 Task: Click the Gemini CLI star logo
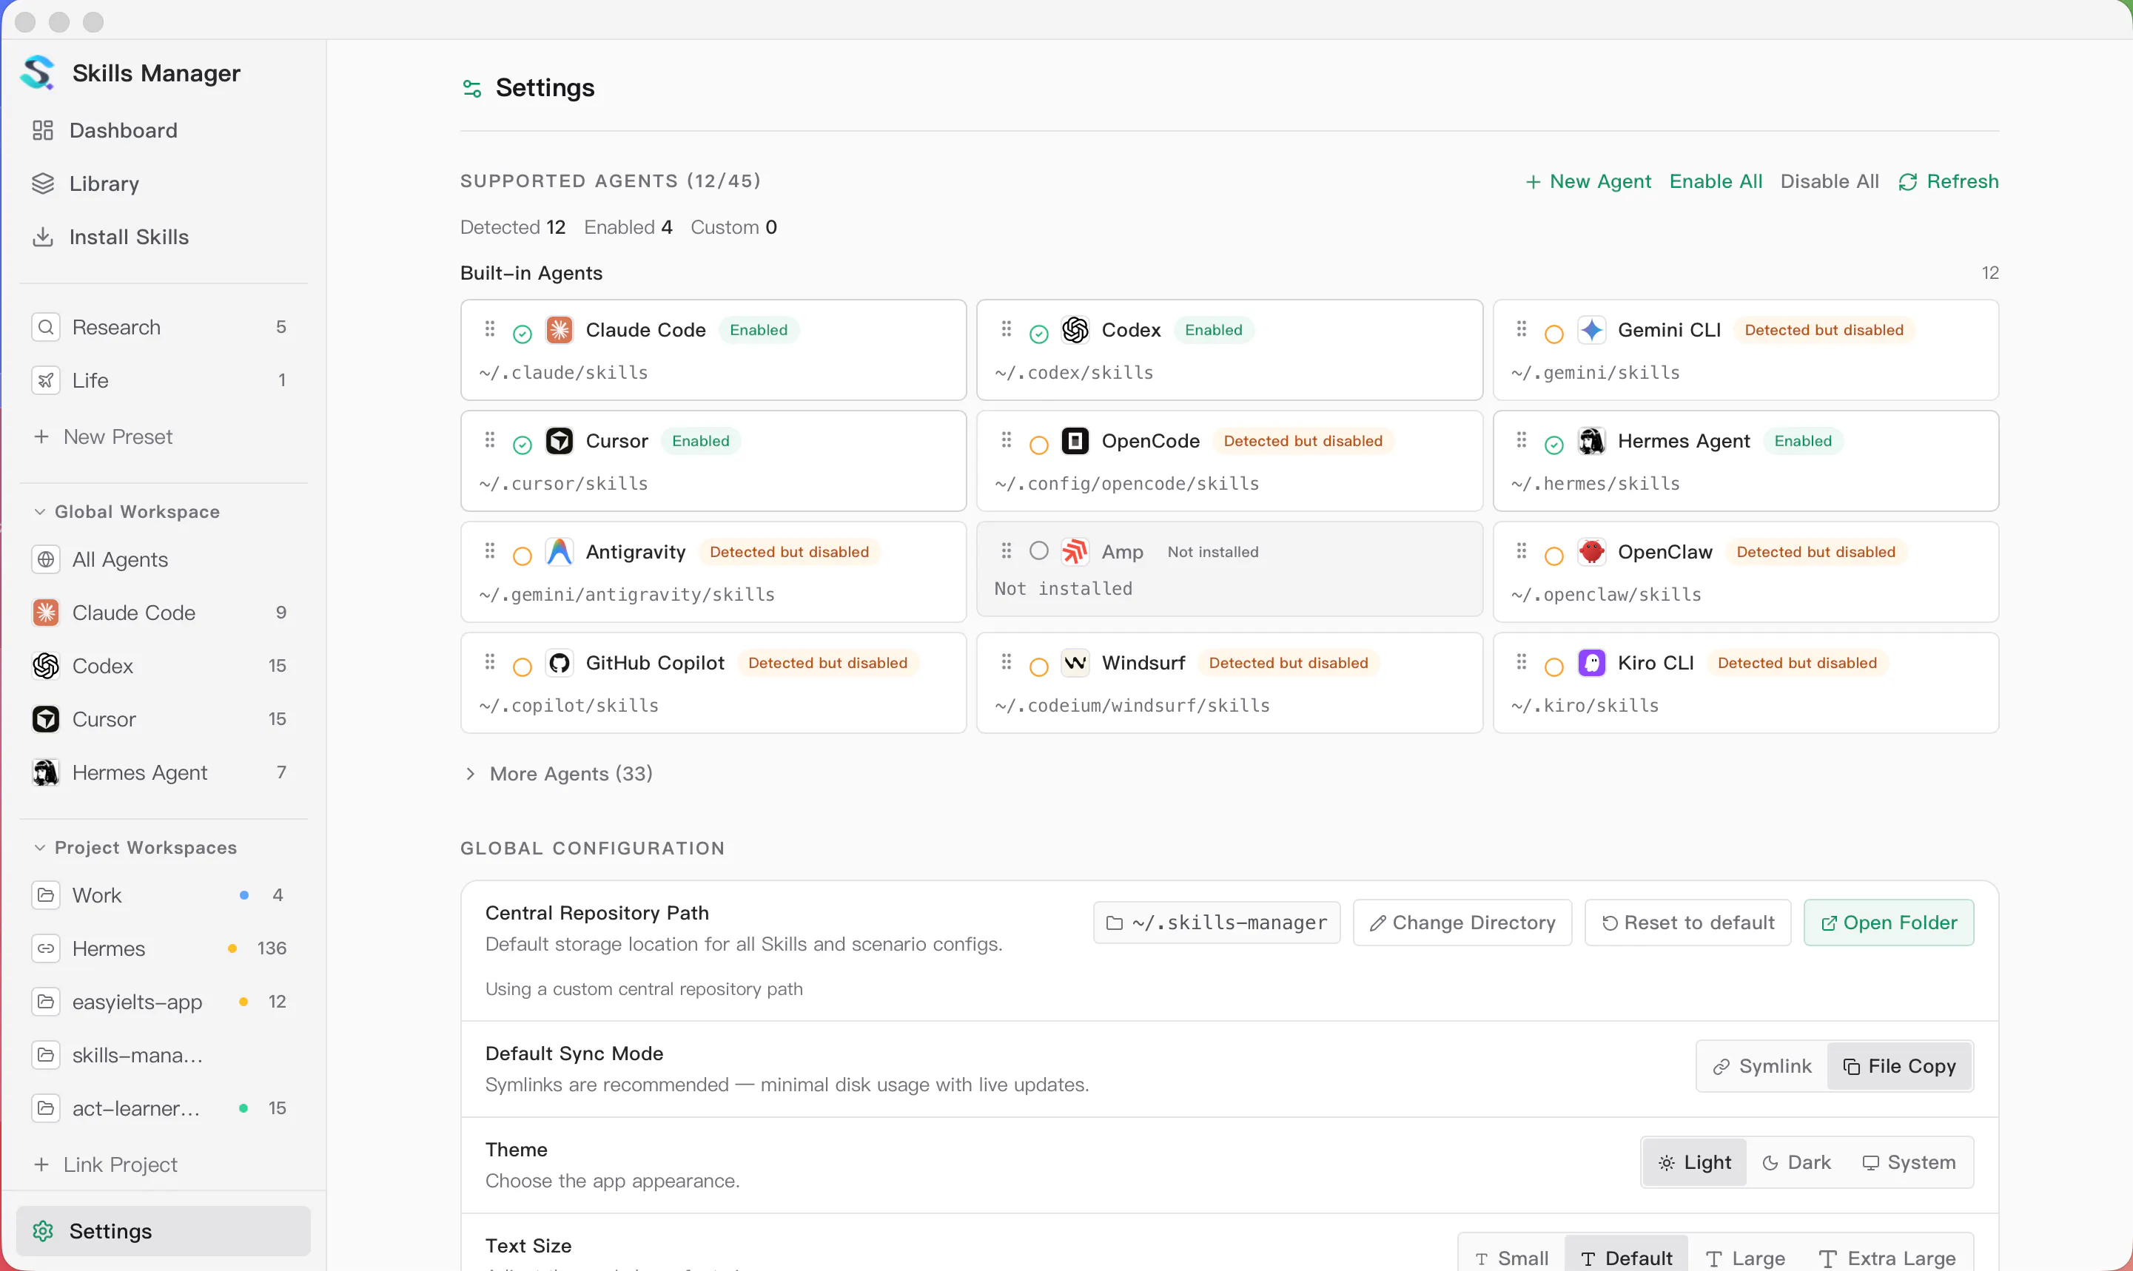[x=1592, y=330]
